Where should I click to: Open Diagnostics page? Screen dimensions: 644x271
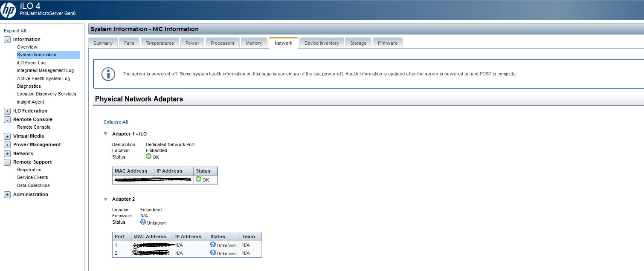coord(29,86)
